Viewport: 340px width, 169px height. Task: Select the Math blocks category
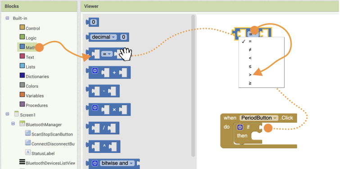(x=27, y=47)
